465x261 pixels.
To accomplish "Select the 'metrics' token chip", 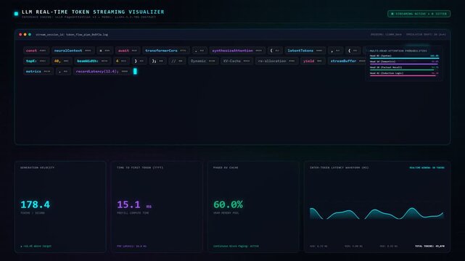I will (38, 71).
